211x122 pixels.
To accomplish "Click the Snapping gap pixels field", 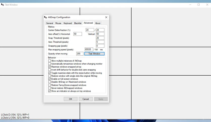I will (100, 46).
